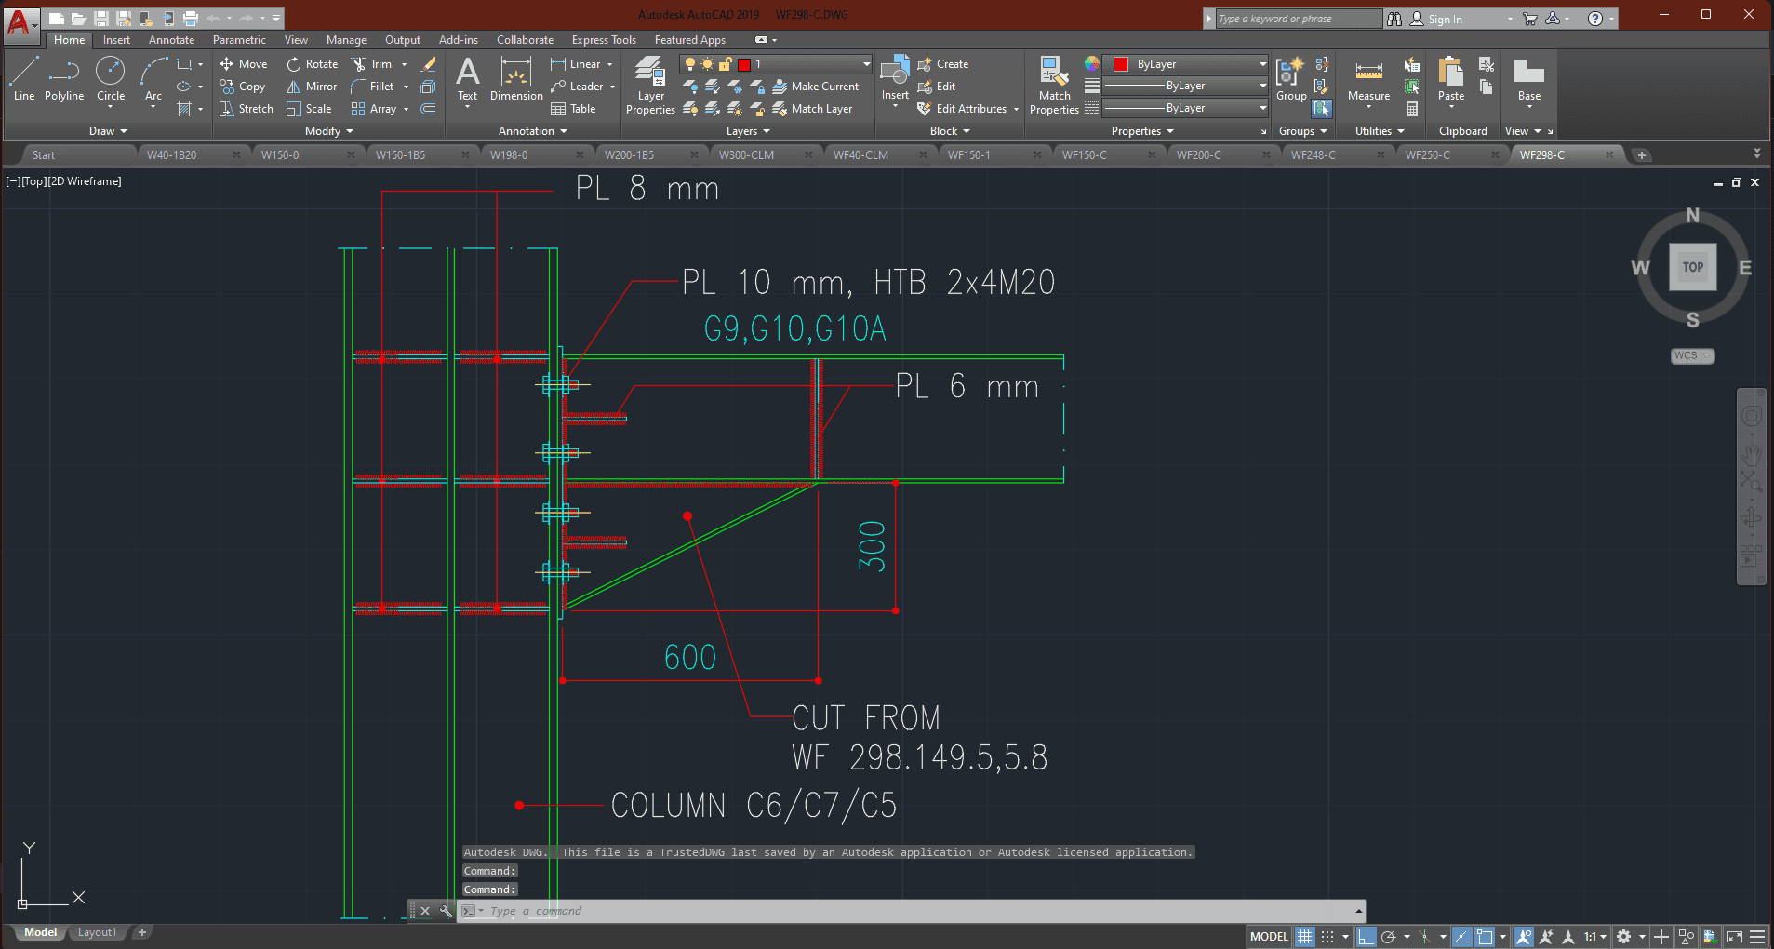Toggle drawing grid display in status bar
Viewport: 1774px width, 949px height.
(x=1305, y=937)
